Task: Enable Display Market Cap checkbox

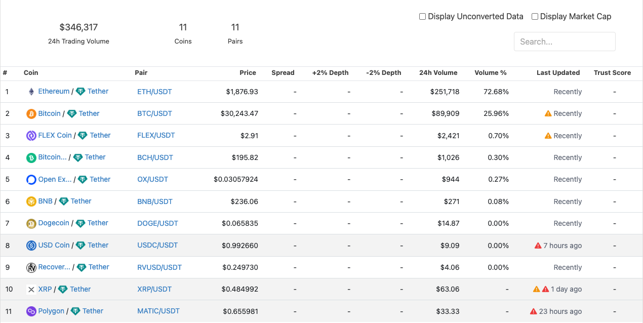Action: (535, 16)
